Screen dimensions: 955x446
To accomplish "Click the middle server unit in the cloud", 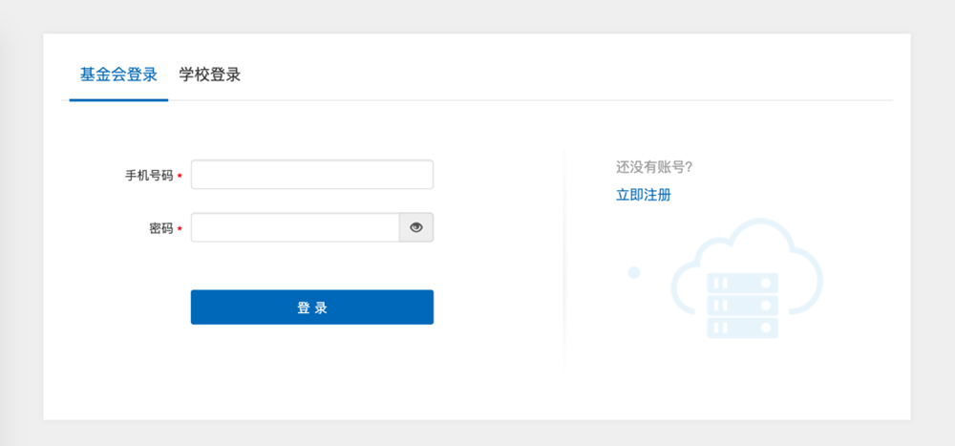I will click(743, 306).
